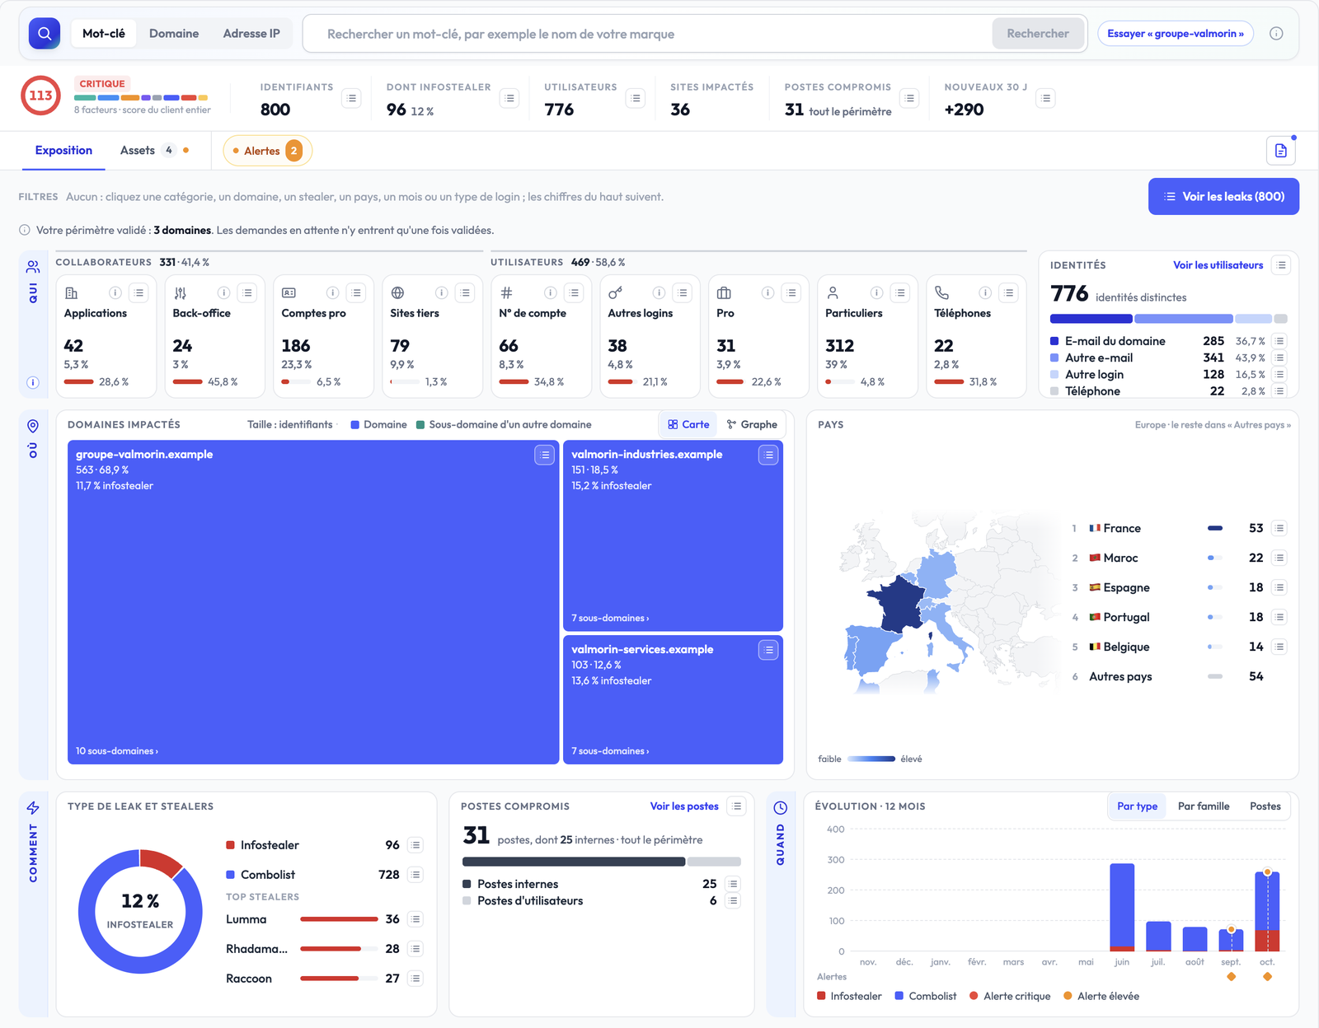Screen dimensions: 1319x1028
Task: Click Essayer « groupe-valmorin » suggestion
Action: (1176, 34)
